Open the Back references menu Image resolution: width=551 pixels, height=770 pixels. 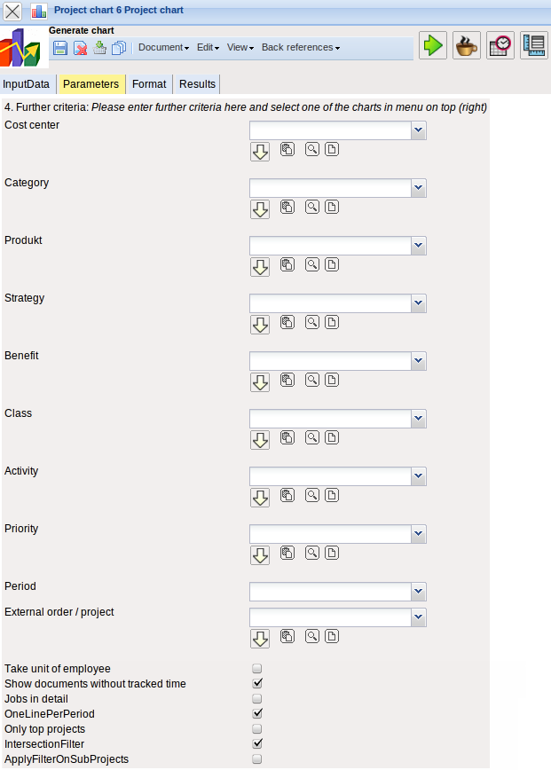coord(297,48)
